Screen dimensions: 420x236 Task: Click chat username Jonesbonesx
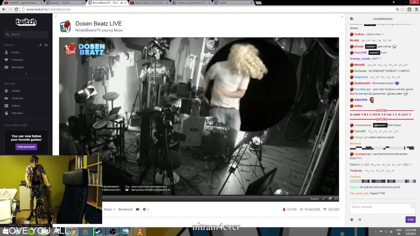(363, 125)
